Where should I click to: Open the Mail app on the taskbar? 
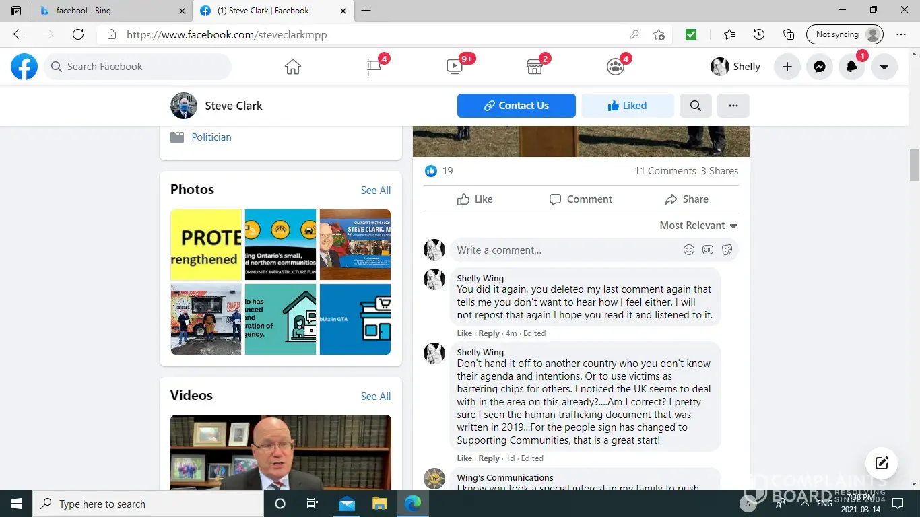[347, 504]
